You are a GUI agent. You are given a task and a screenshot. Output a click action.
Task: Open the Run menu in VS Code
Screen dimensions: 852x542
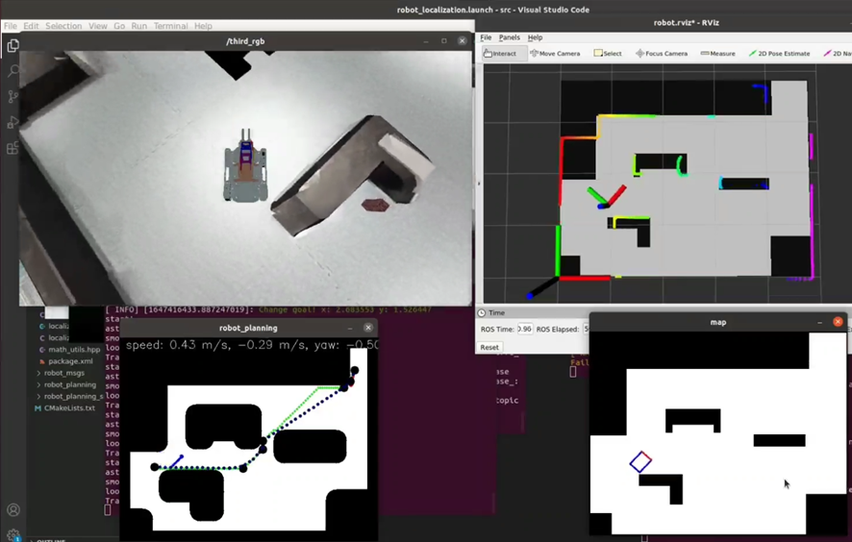(x=139, y=26)
